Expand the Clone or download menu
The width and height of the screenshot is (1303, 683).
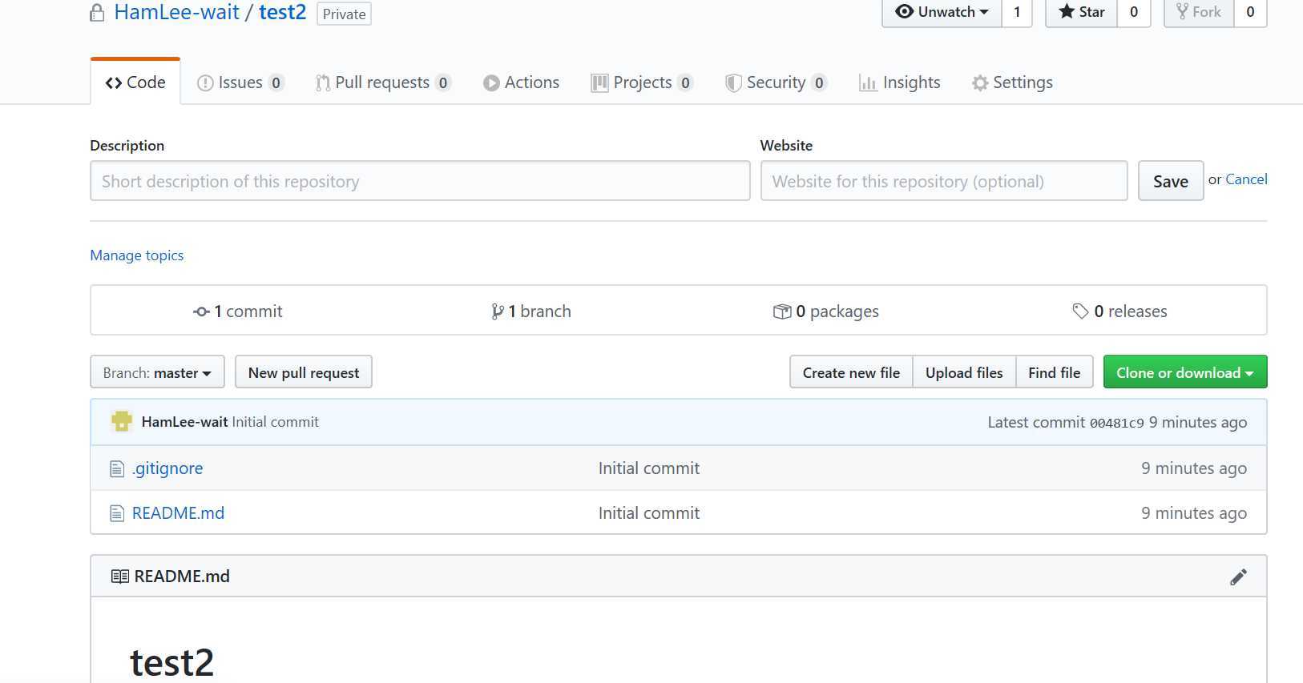point(1185,372)
